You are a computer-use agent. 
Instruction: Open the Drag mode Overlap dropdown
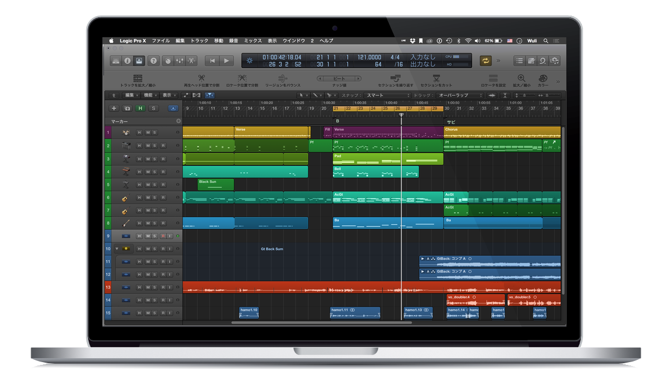pos(460,95)
